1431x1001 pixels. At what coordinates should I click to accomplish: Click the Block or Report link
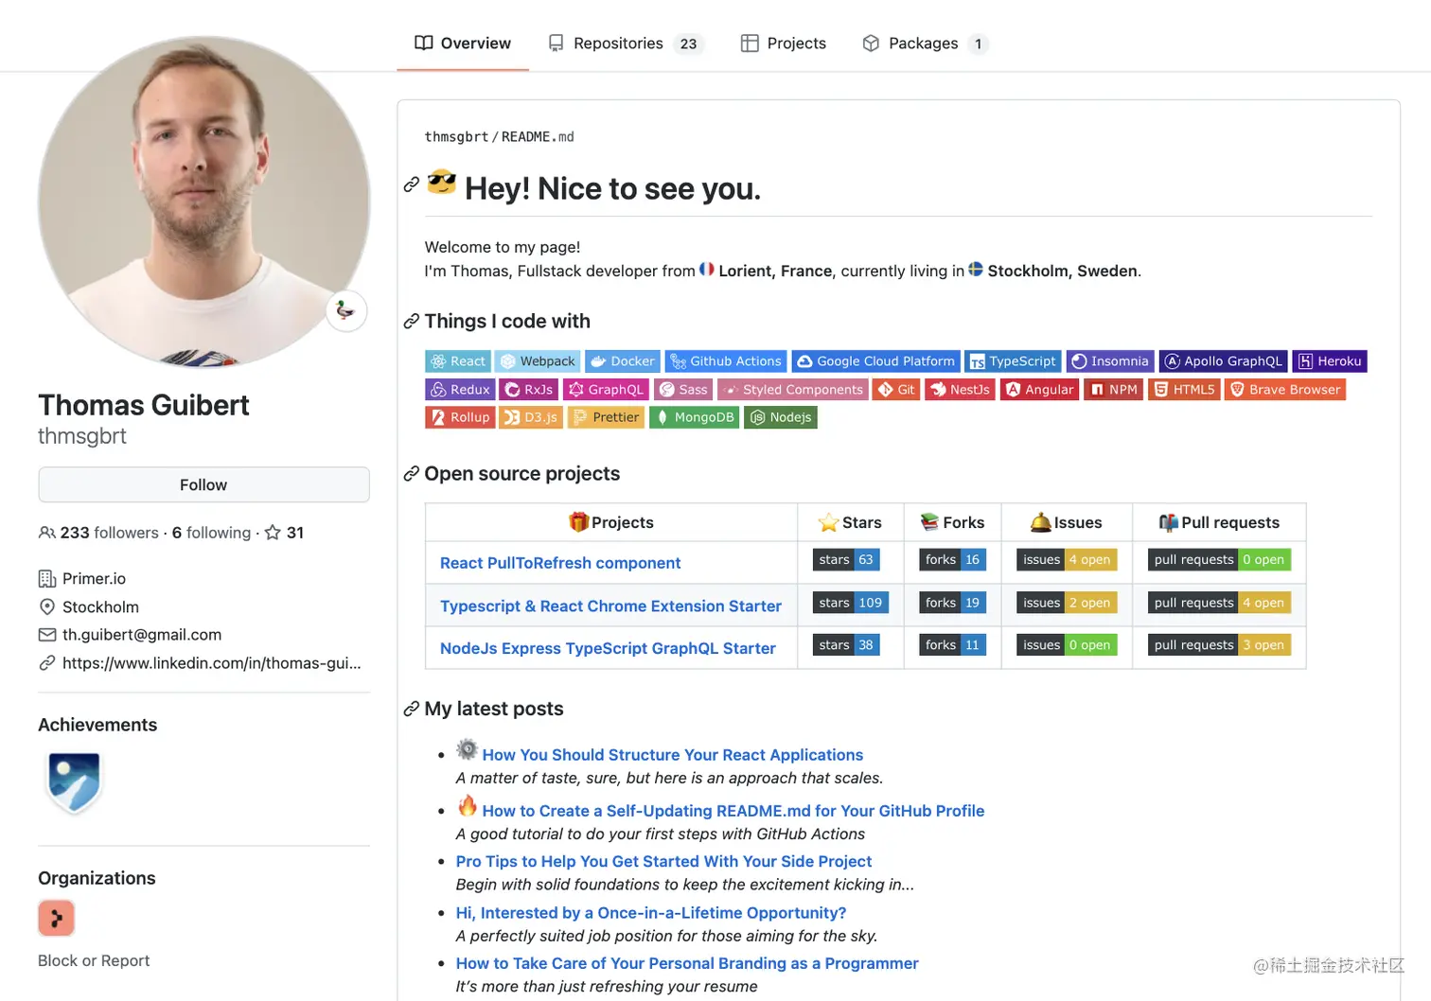tap(94, 960)
